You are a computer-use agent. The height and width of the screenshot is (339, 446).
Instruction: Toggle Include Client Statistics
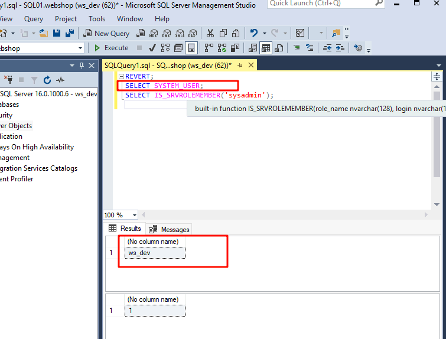click(235, 48)
